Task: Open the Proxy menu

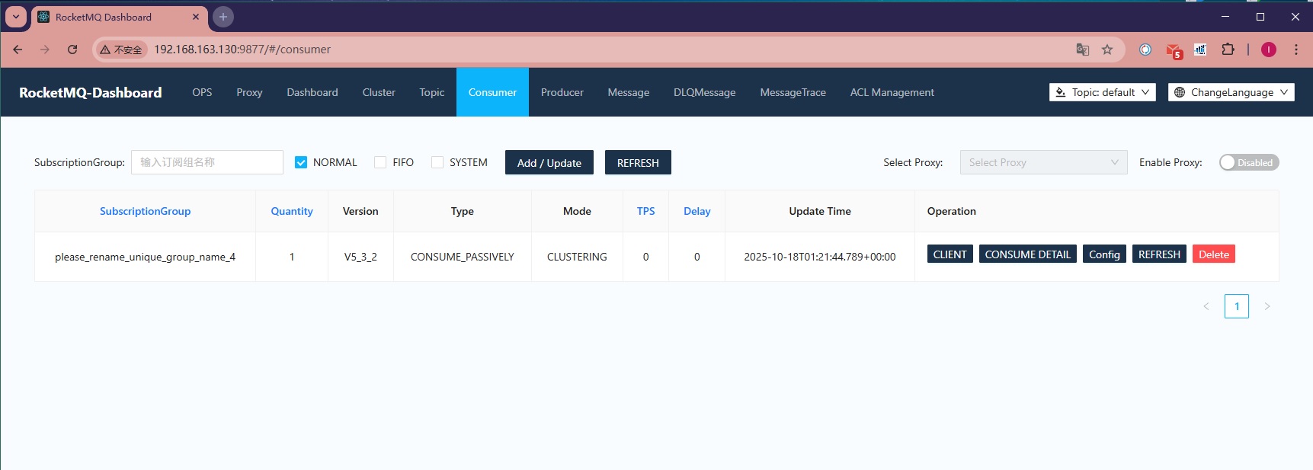Action: coord(249,92)
